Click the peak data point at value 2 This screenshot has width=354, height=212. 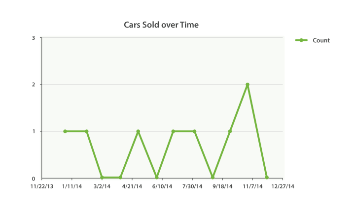[248, 85]
